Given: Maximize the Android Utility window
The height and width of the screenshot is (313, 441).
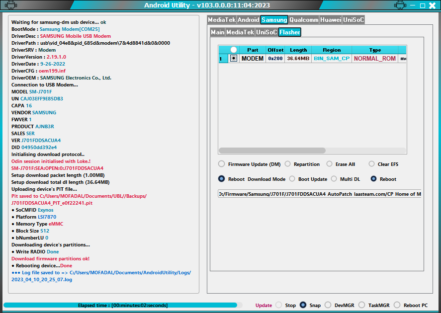Looking at the screenshot, I should pyautogui.click(x=423, y=5).
